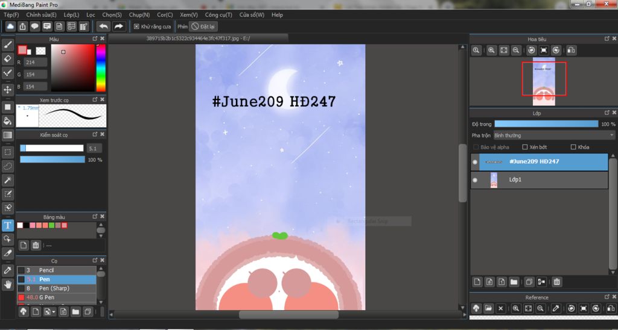Detach the Cọ brush panel

(x=95, y=260)
